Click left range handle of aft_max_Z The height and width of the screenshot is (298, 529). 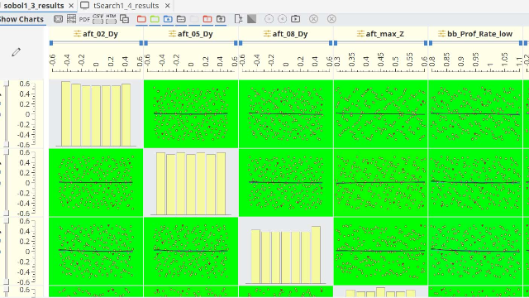(336, 43)
